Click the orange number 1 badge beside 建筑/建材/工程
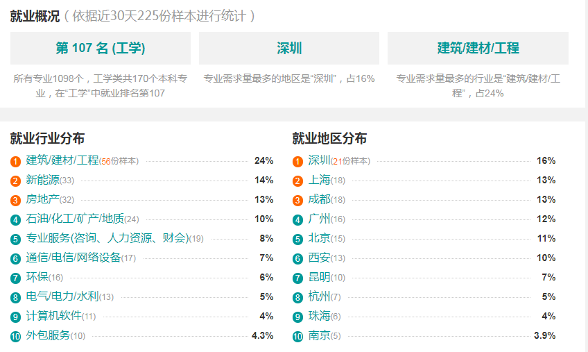Viewport: 588px width, 352px height. click(15, 162)
